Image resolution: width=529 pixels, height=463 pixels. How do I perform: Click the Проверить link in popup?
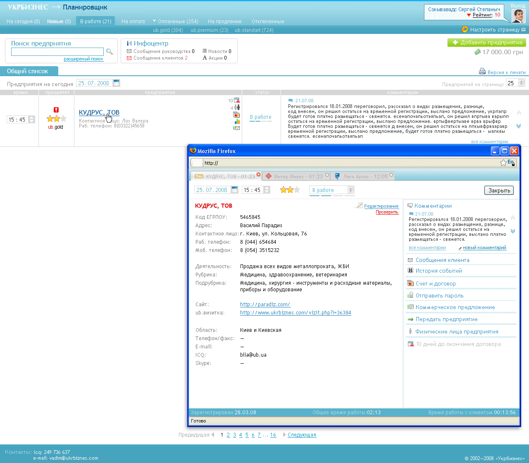click(x=387, y=212)
